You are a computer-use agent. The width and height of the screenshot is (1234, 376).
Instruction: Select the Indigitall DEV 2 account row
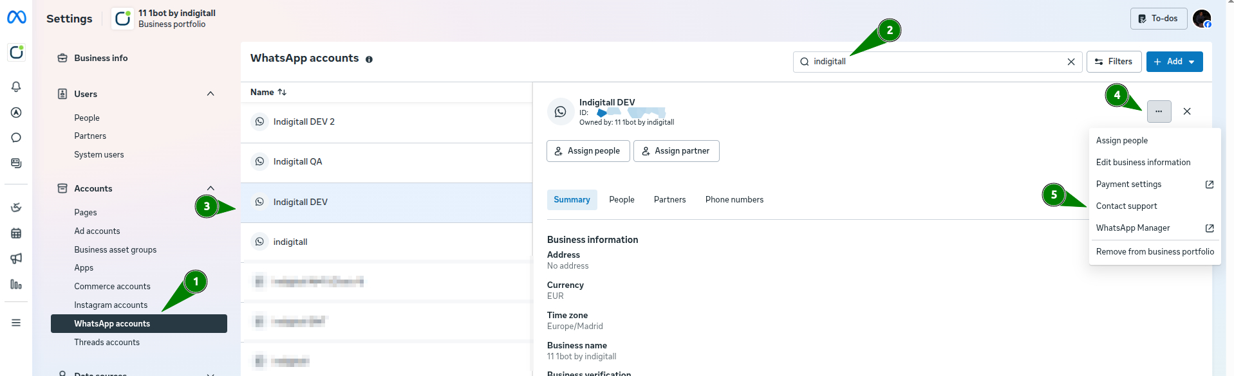coord(386,122)
